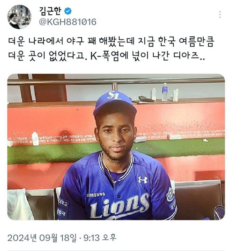Open the @KGH881016 handle
This screenshot has width=232, height=251.
68,22
